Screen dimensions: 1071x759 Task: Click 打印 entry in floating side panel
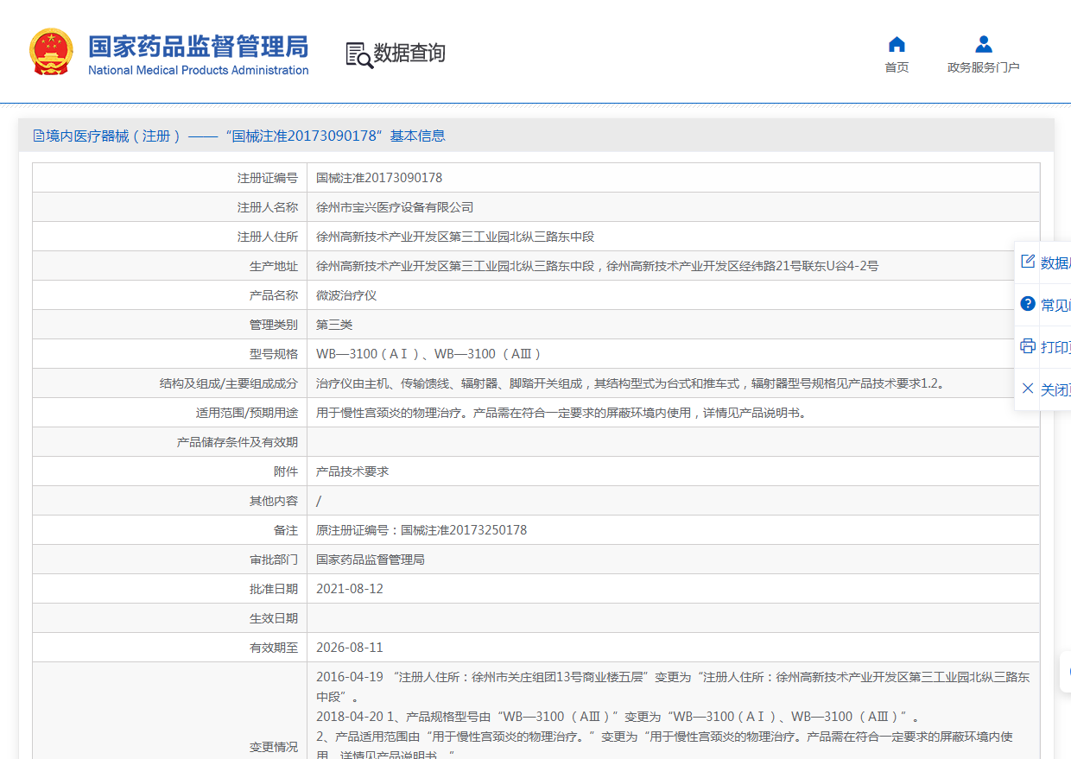pyautogui.click(x=1055, y=347)
